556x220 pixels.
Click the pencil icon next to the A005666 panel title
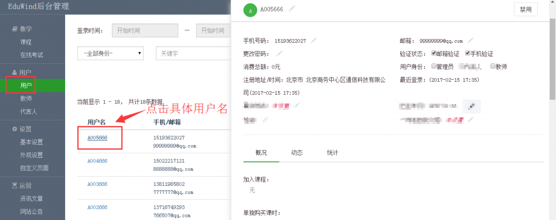292,9
